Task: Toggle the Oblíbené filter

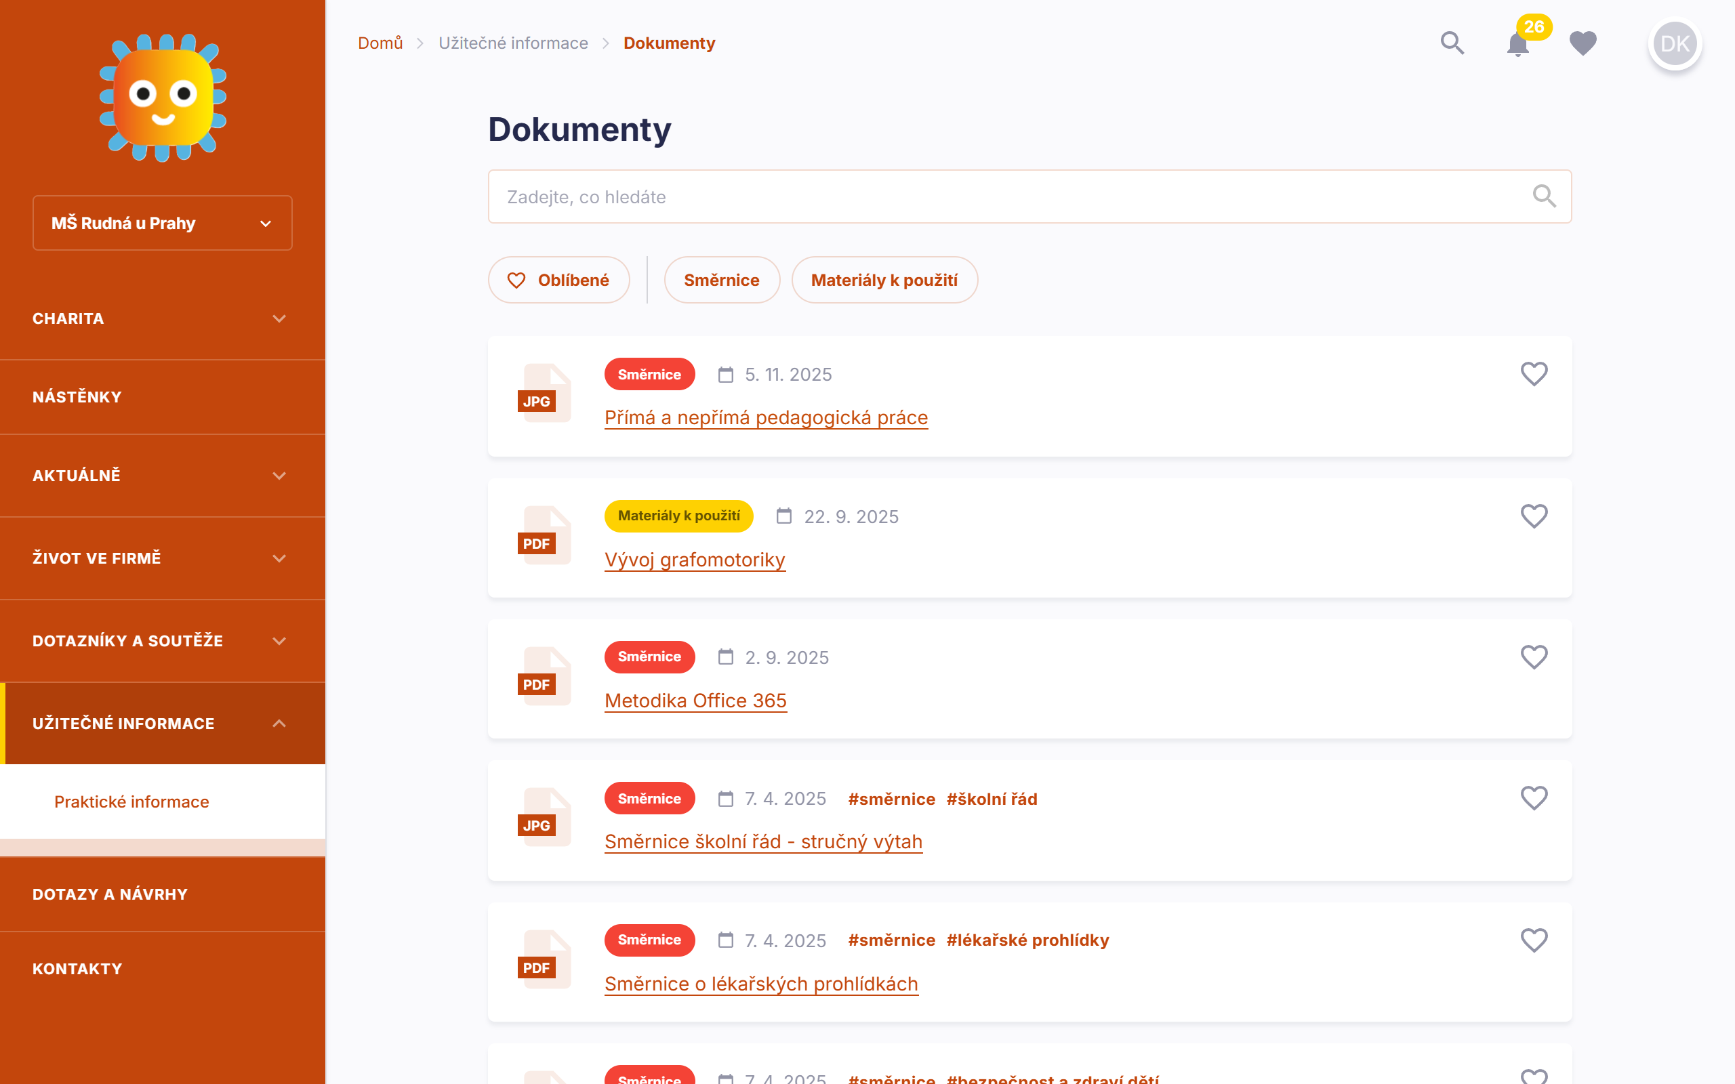Action: 558,280
